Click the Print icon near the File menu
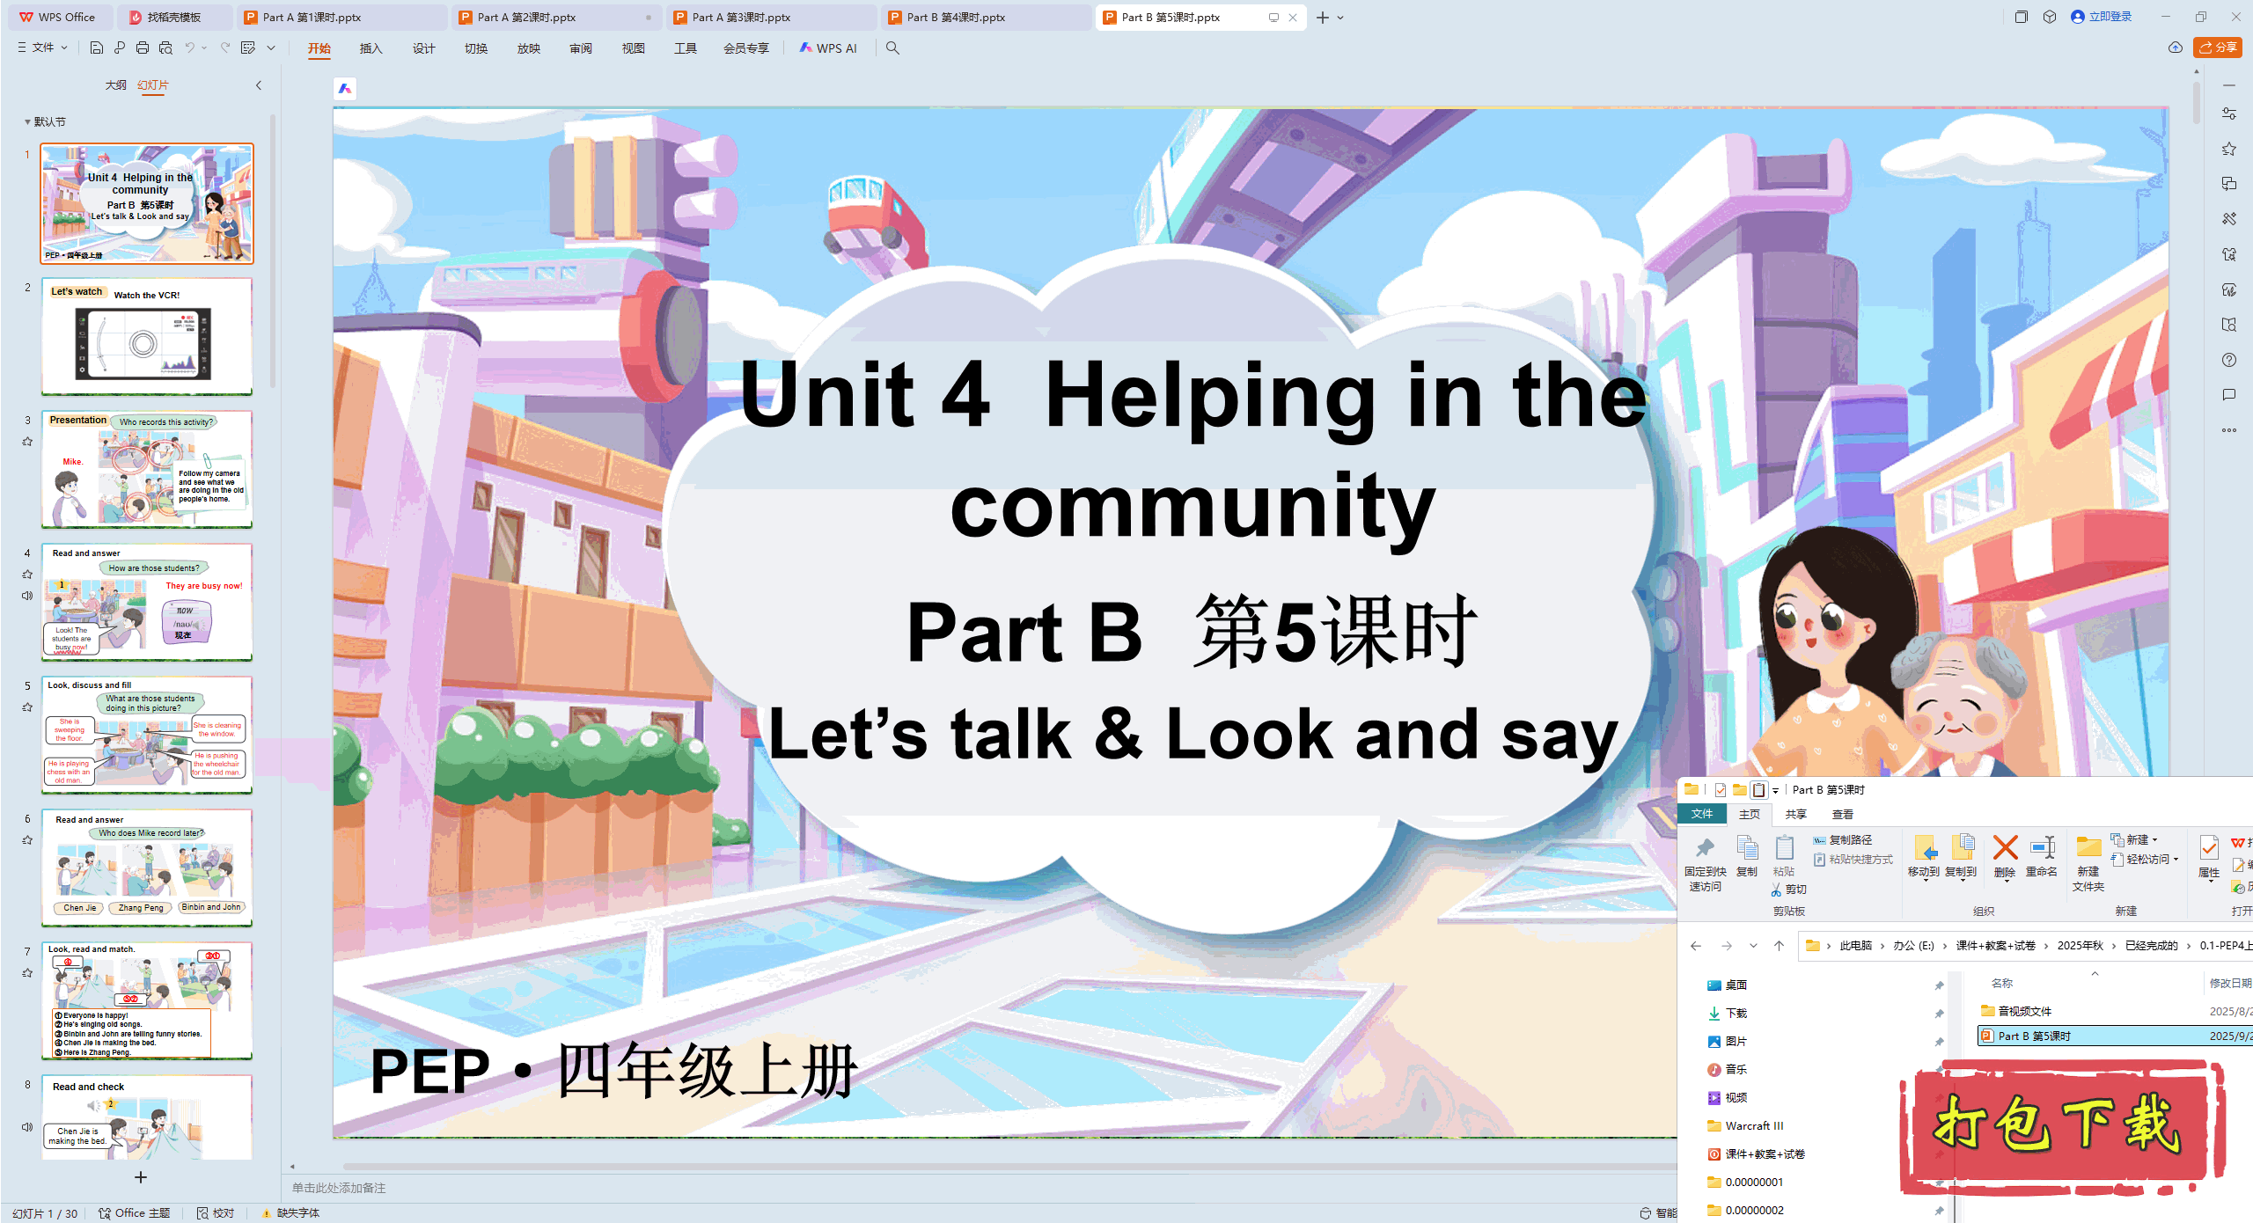The image size is (2253, 1223). (143, 48)
